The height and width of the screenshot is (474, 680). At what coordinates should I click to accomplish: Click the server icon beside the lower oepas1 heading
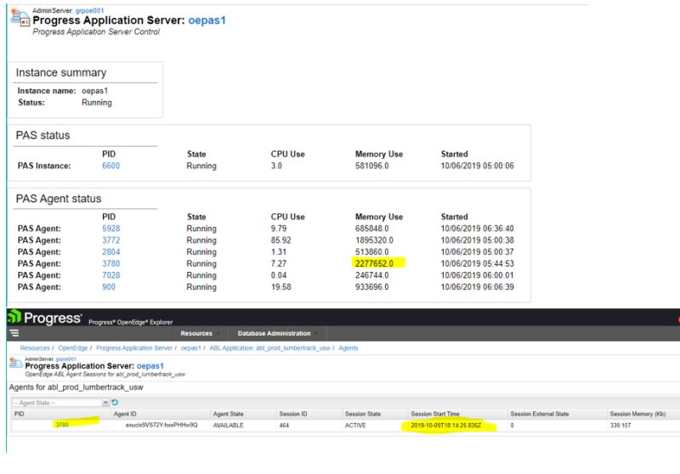[x=16, y=364]
